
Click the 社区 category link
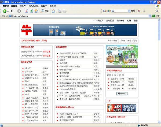point(135,40)
